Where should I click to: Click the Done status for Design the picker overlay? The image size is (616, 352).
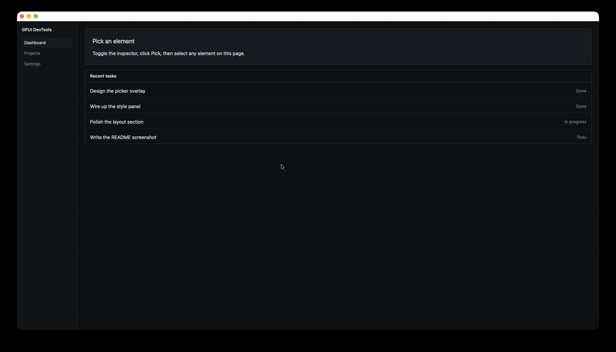pos(581,91)
